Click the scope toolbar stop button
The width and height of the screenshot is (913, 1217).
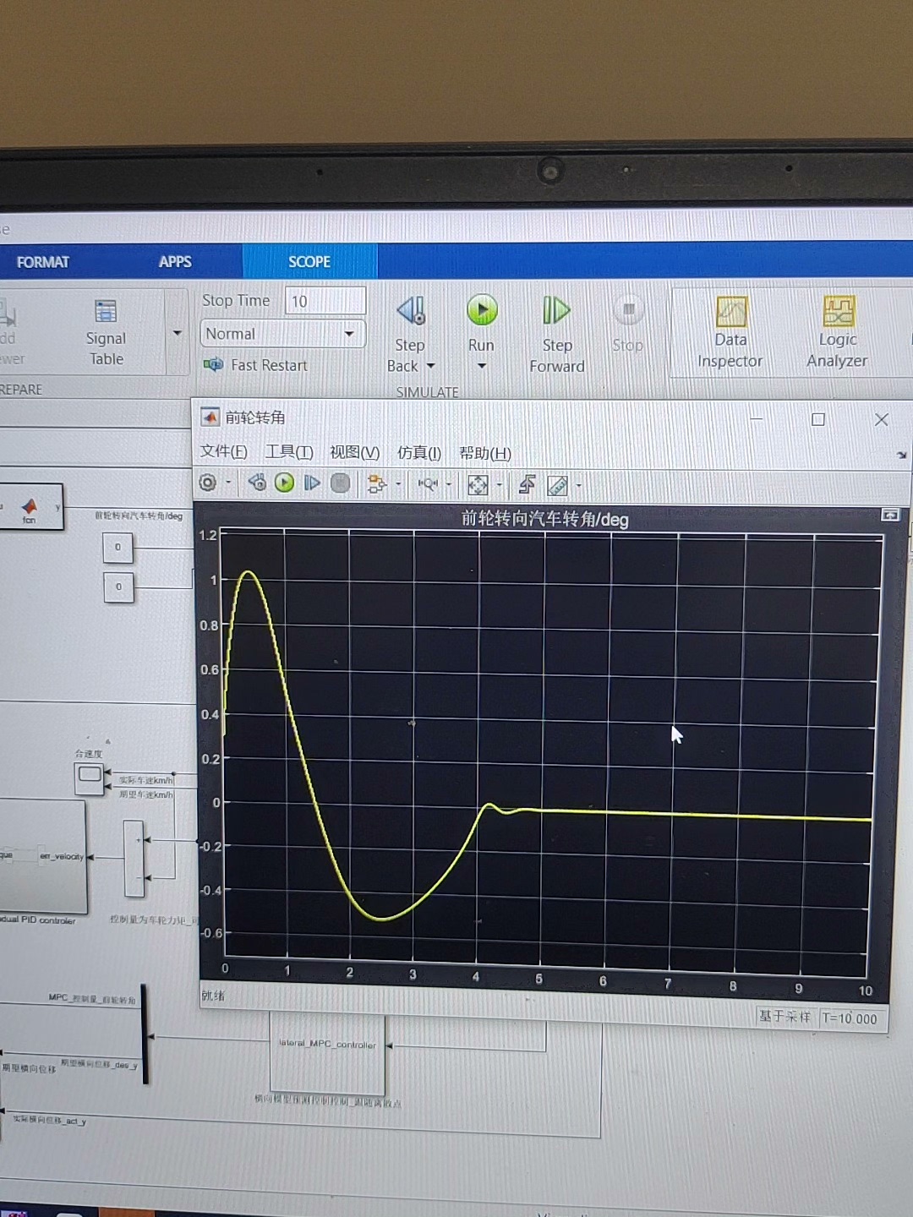340,483
